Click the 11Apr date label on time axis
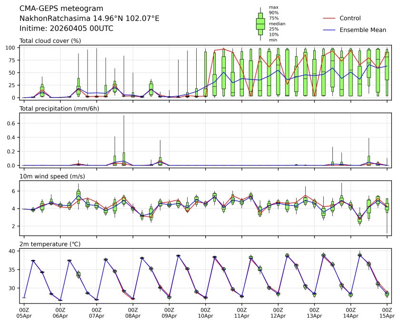Screen dimensions: 400x324 [242, 315]
